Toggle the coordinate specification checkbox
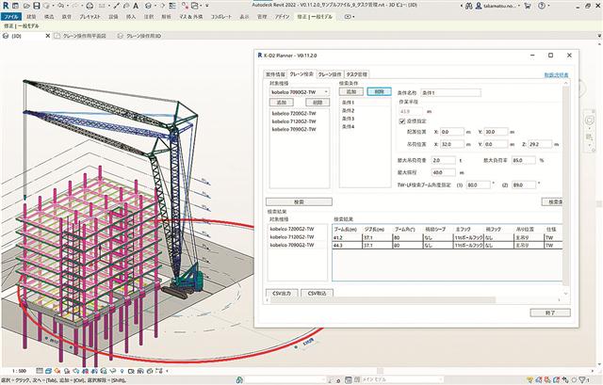This screenshot has height=385, width=603. [x=402, y=121]
